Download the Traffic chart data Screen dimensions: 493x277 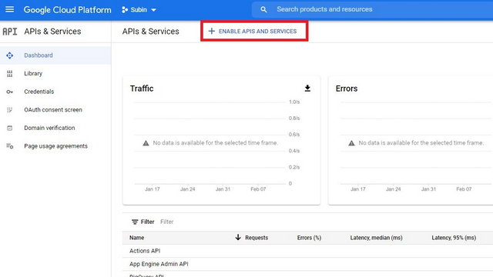[x=307, y=88]
